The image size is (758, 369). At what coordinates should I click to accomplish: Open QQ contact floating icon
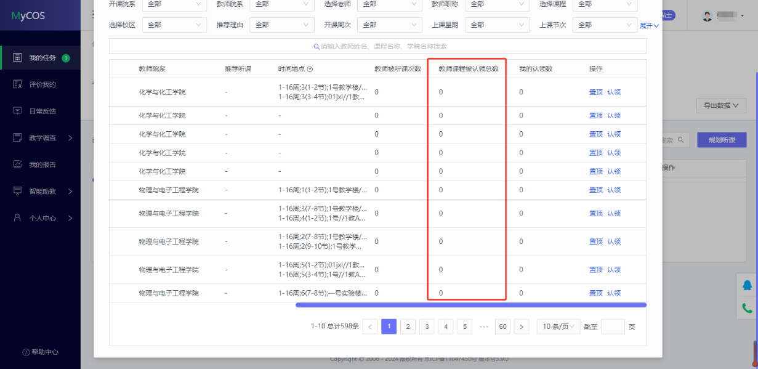pyautogui.click(x=747, y=285)
